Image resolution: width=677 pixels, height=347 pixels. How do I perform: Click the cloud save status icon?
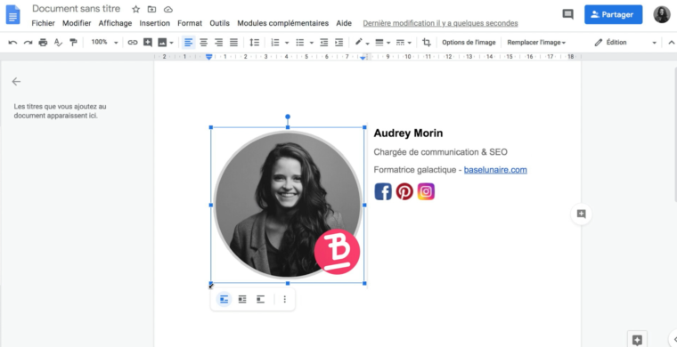click(168, 9)
